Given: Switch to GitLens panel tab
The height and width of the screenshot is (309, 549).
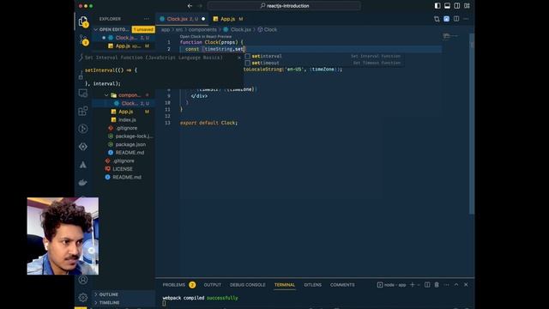Looking at the screenshot, I should pyautogui.click(x=312, y=285).
